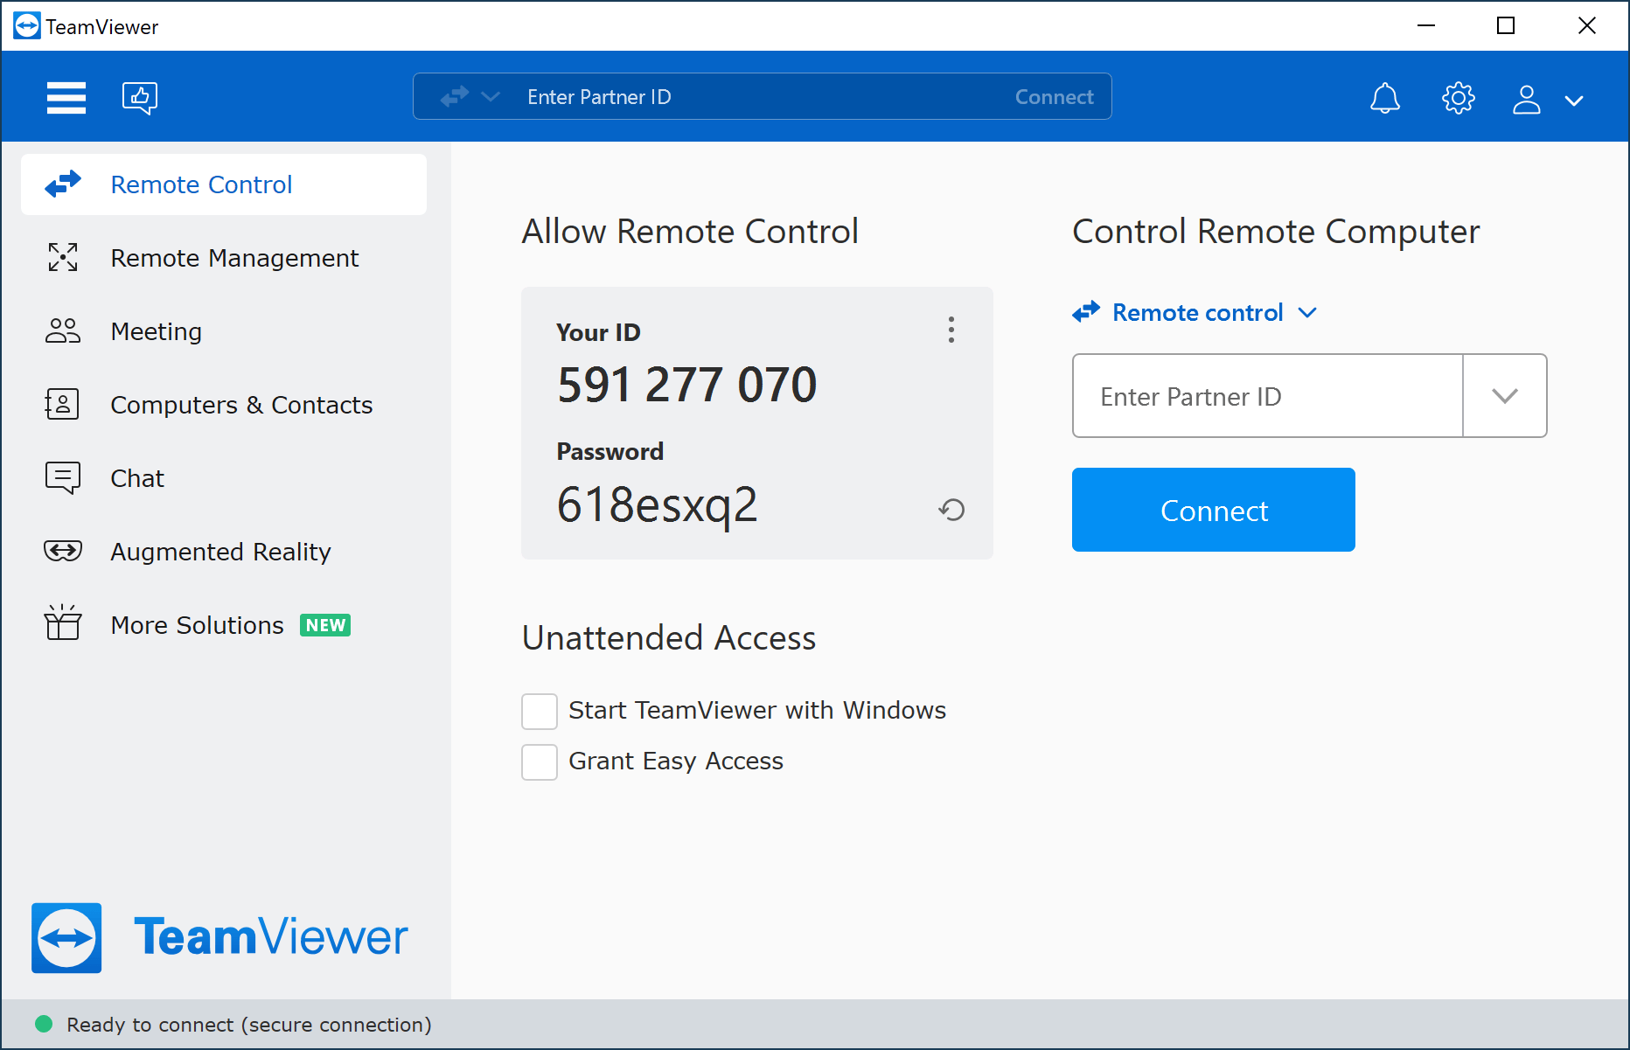Open the Meeting section
The width and height of the screenshot is (1630, 1050).
tap(156, 330)
